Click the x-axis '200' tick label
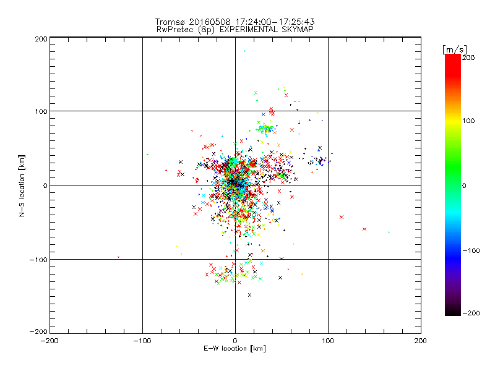495x371 pixels. tap(421, 341)
